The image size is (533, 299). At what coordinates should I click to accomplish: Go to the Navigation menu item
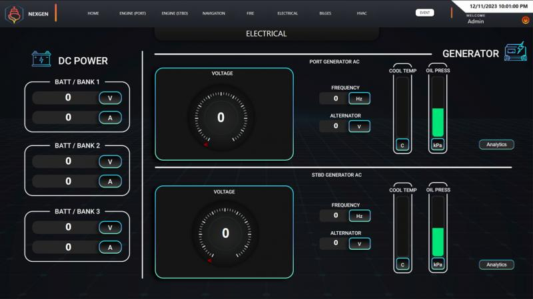tap(214, 13)
